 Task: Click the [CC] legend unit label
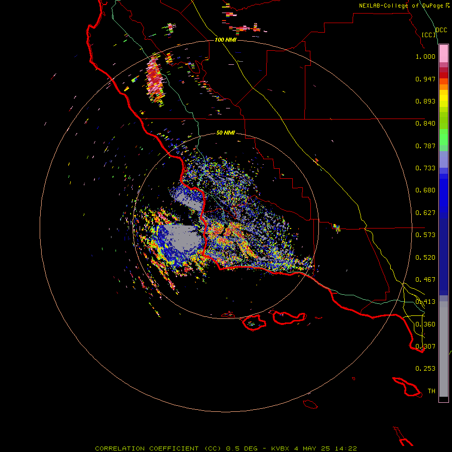pyautogui.click(x=428, y=35)
